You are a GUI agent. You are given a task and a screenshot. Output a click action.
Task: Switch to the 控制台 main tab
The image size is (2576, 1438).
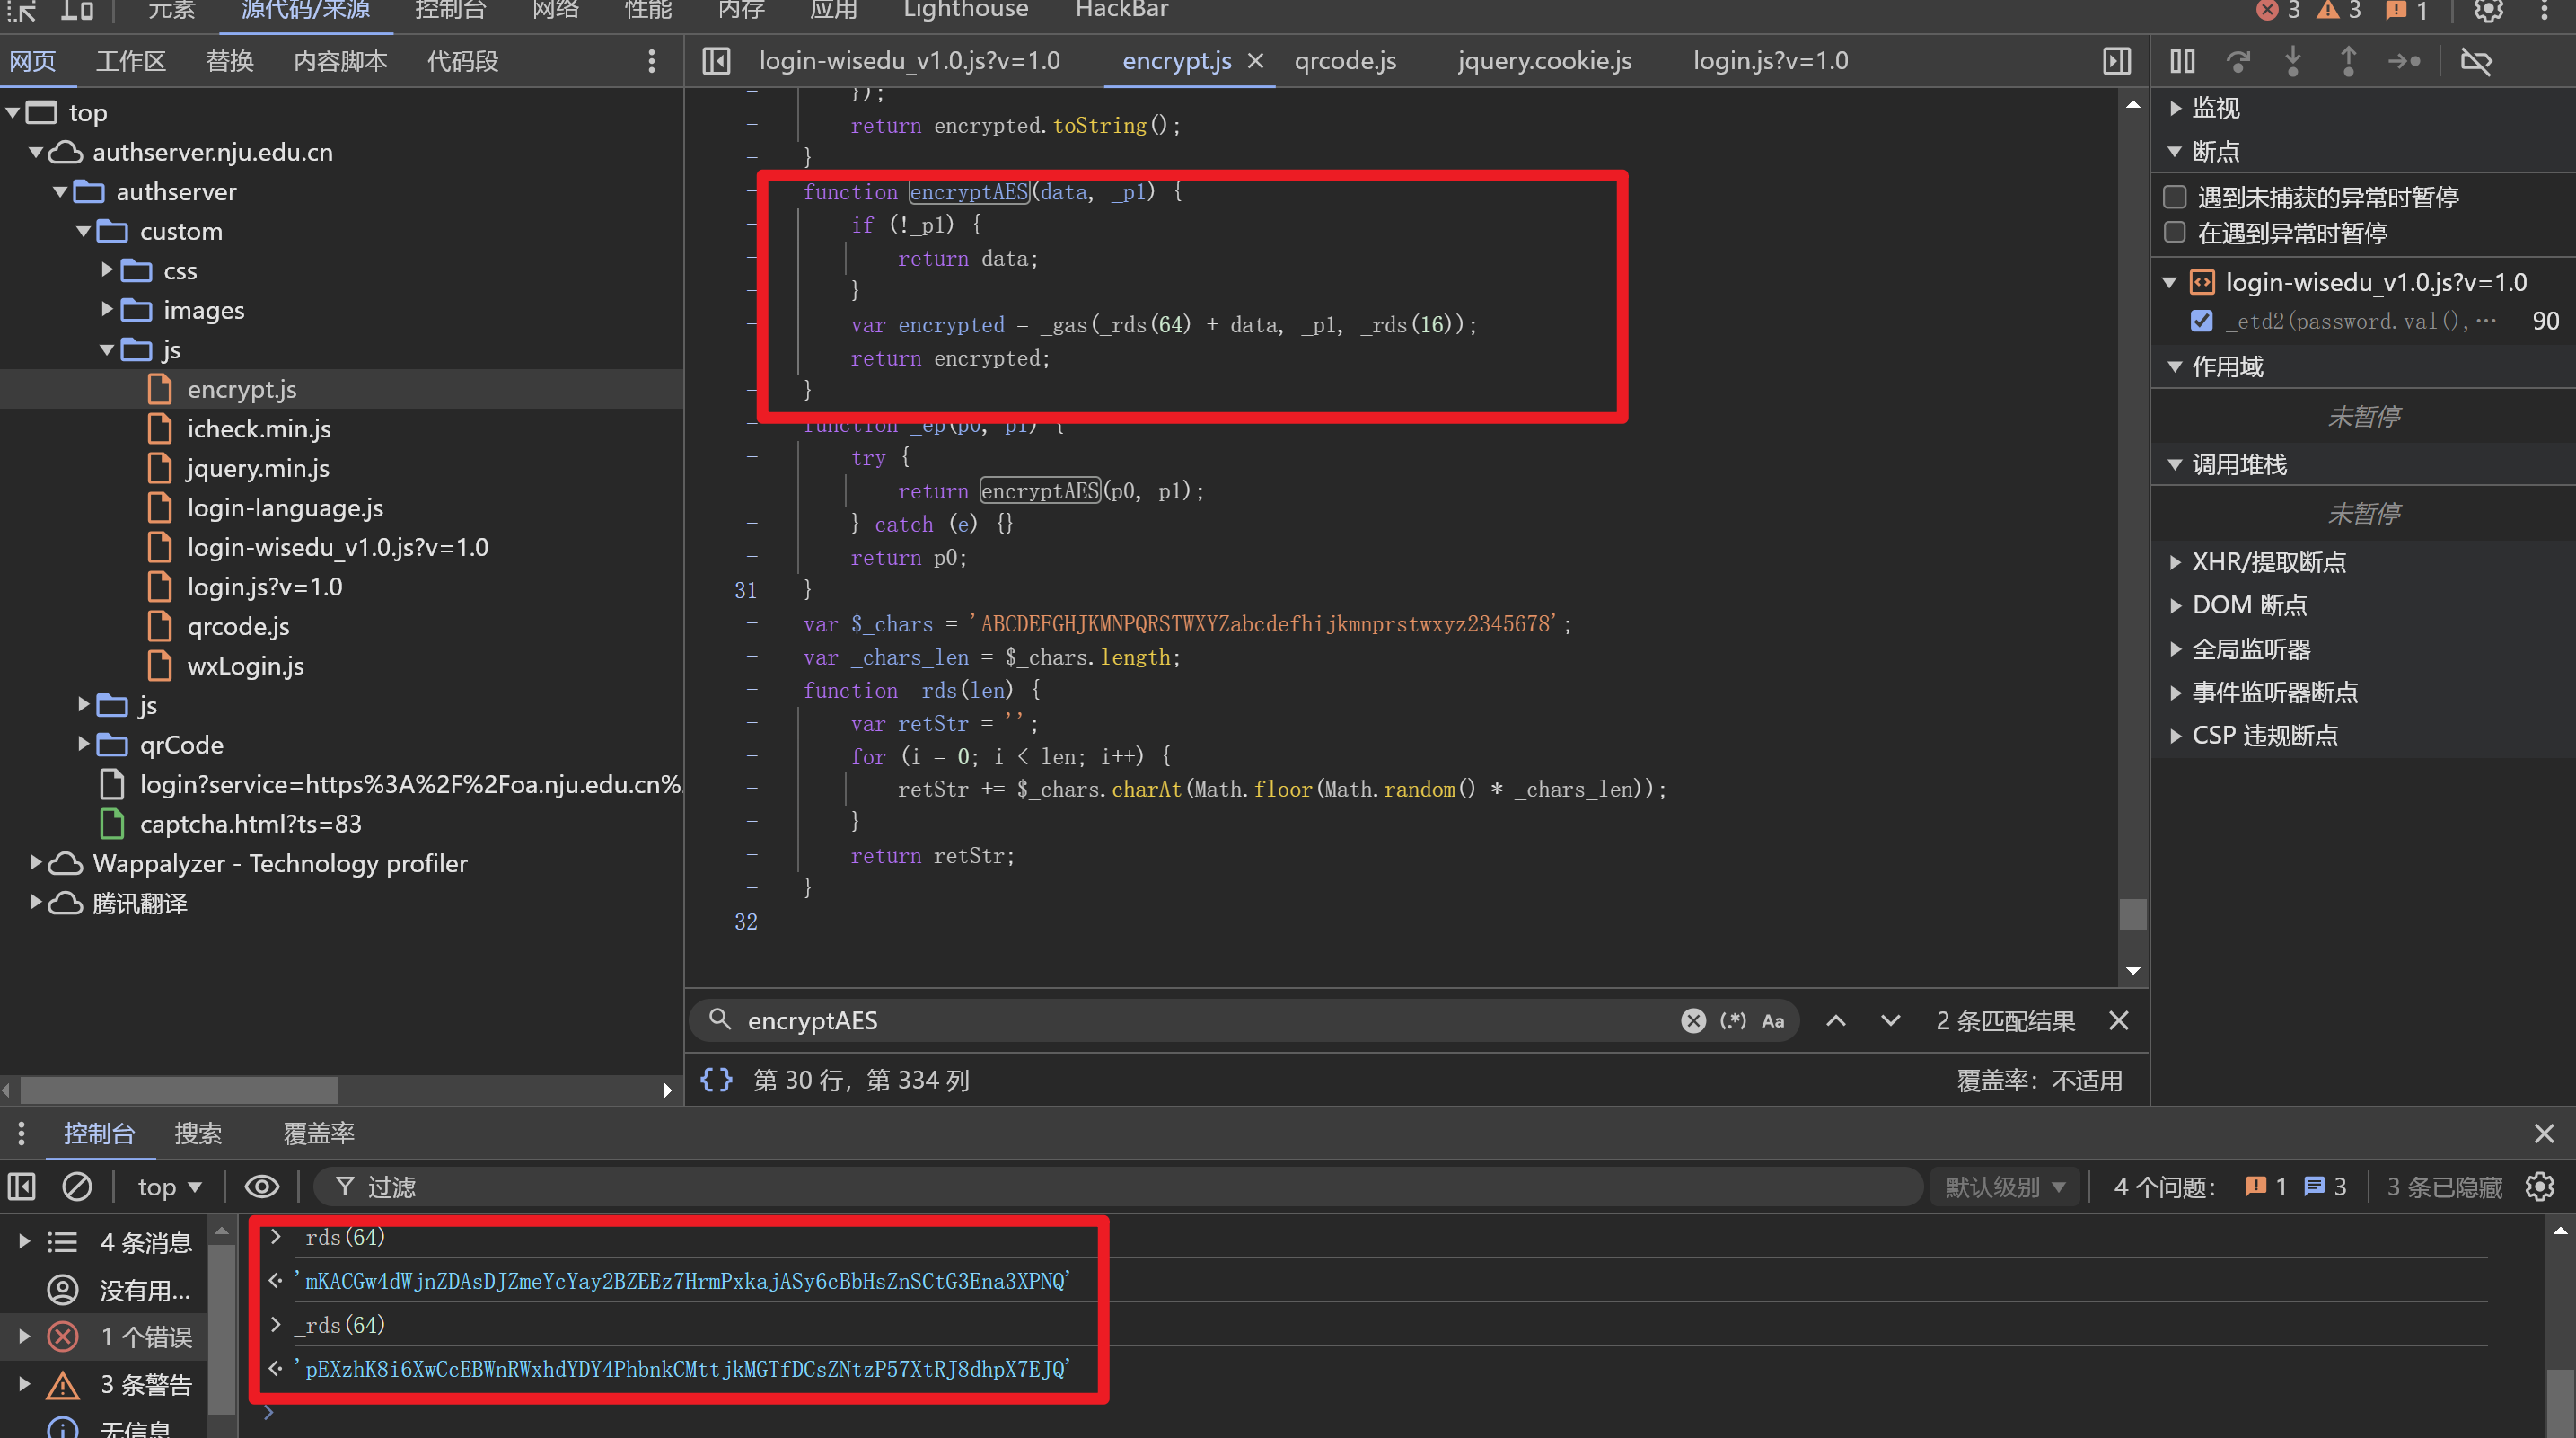click(450, 10)
